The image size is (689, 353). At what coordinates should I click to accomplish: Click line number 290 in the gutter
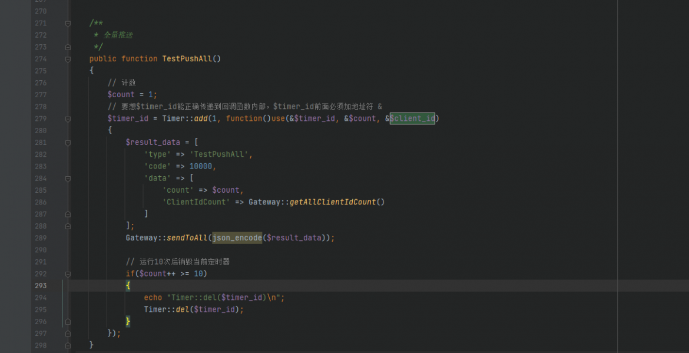(41, 250)
